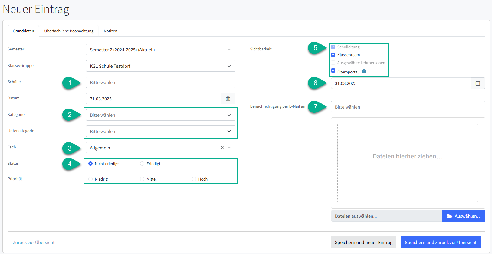The image size is (492, 254).
Task: Clear the Fach selection with the X icon
Action: (222, 148)
